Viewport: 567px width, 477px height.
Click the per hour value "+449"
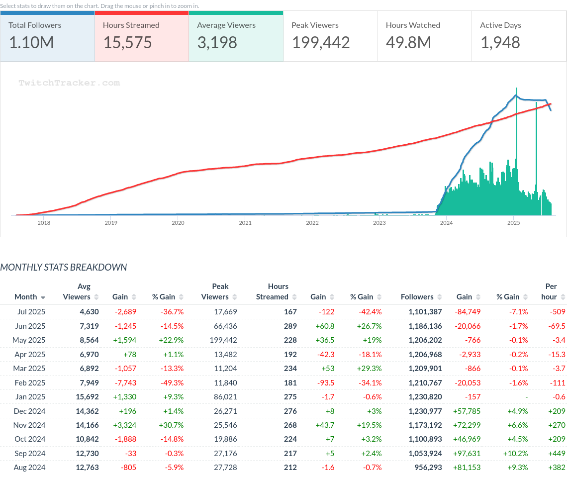pos(557,454)
